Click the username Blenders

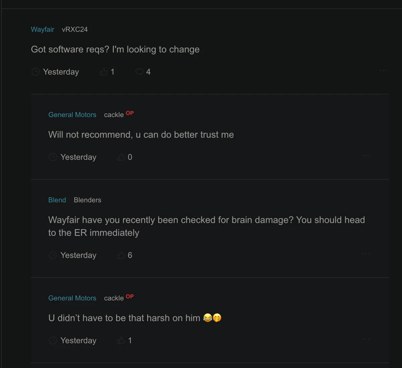coord(87,200)
